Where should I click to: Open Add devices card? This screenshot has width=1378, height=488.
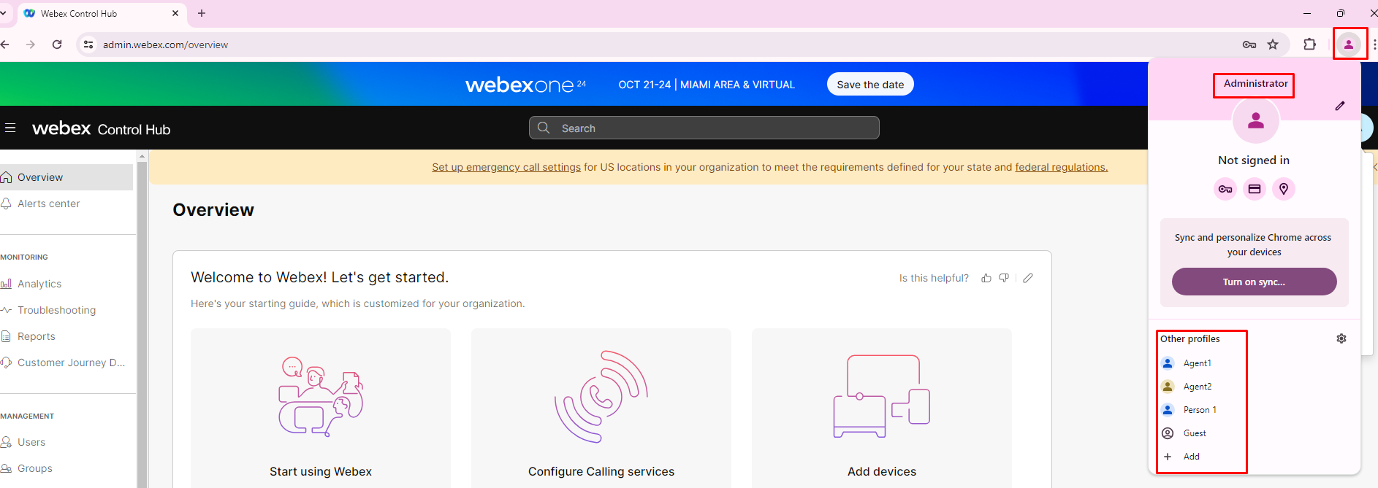click(882, 408)
